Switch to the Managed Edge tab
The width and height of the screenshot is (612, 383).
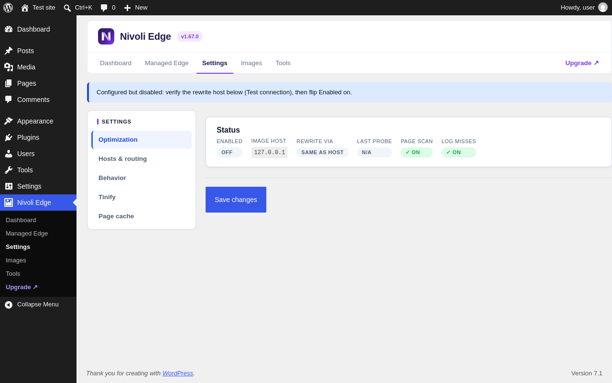pos(167,63)
